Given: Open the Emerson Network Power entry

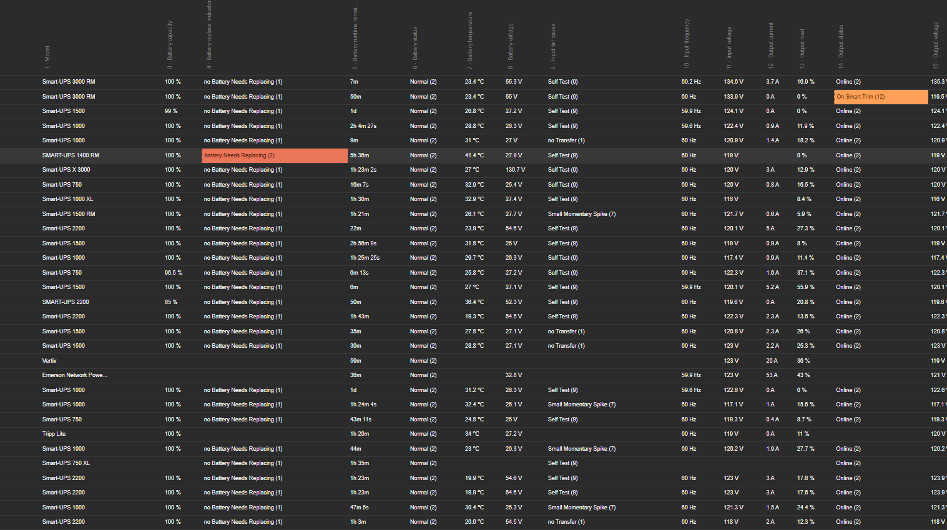Looking at the screenshot, I should [x=74, y=375].
